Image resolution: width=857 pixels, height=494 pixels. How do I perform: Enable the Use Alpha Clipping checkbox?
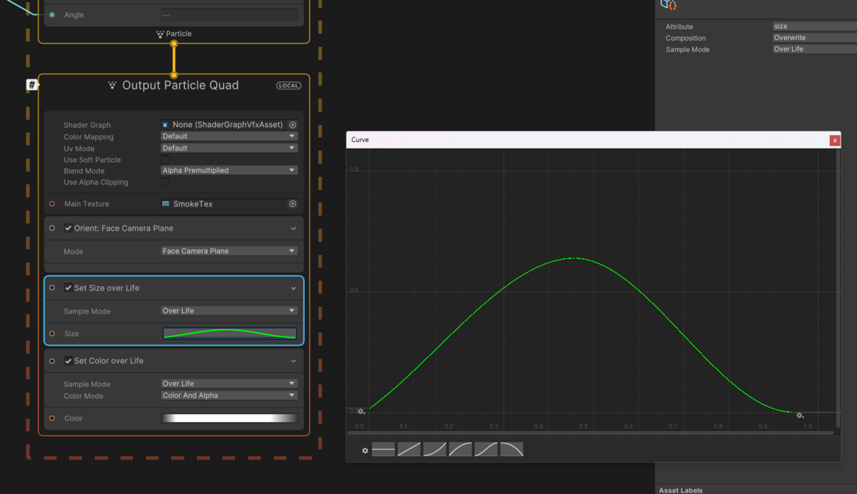(x=166, y=182)
